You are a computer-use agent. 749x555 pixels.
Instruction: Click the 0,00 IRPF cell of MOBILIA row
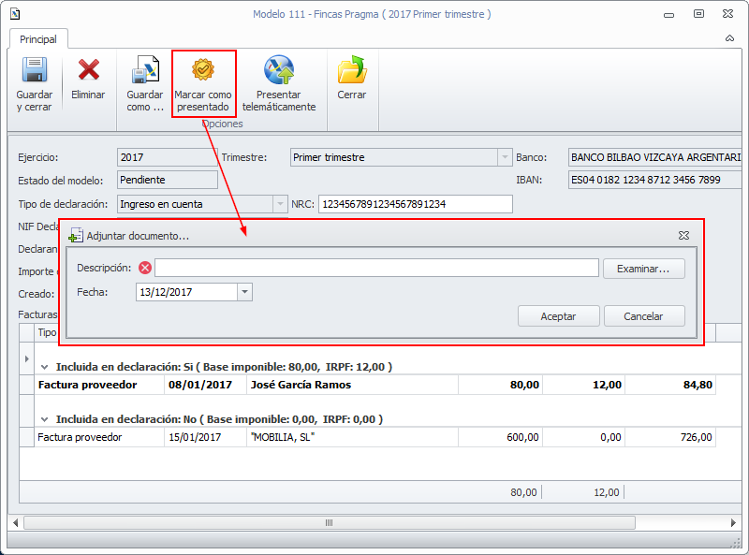(x=583, y=437)
